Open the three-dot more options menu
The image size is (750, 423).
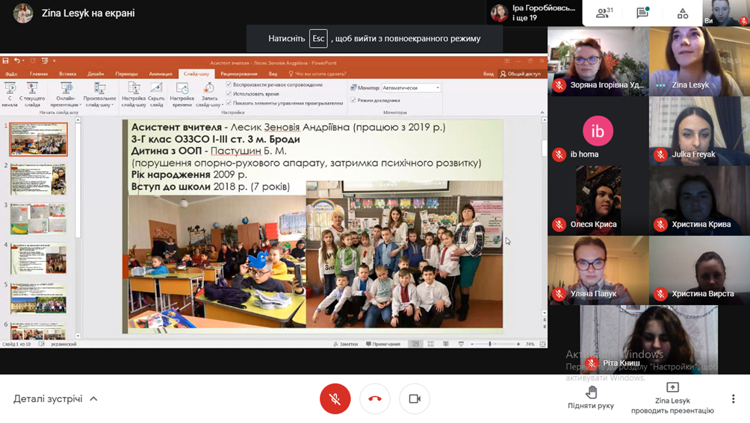pyautogui.click(x=733, y=399)
